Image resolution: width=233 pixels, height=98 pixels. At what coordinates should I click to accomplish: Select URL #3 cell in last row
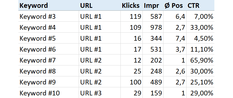[x=99, y=93]
